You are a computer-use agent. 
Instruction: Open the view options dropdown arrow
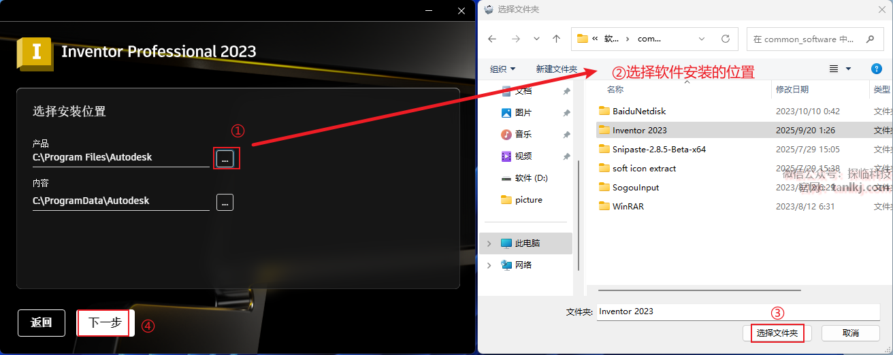pyautogui.click(x=848, y=69)
